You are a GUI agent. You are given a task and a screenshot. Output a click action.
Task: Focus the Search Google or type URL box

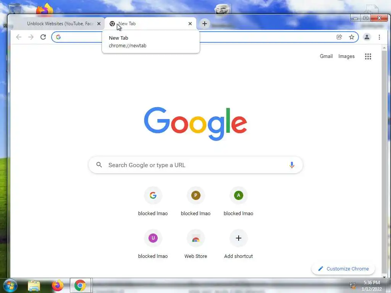(x=196, y=165)
